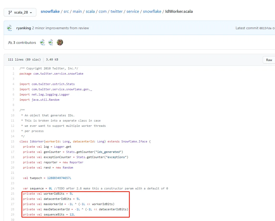Click 'private val rand = new Random' line
Screen dimensions: 275x221
[x=48, y=168]
